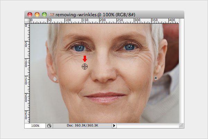
Task: Click the woman's left blue eye in photo
Action: click(x=79, y=48)
